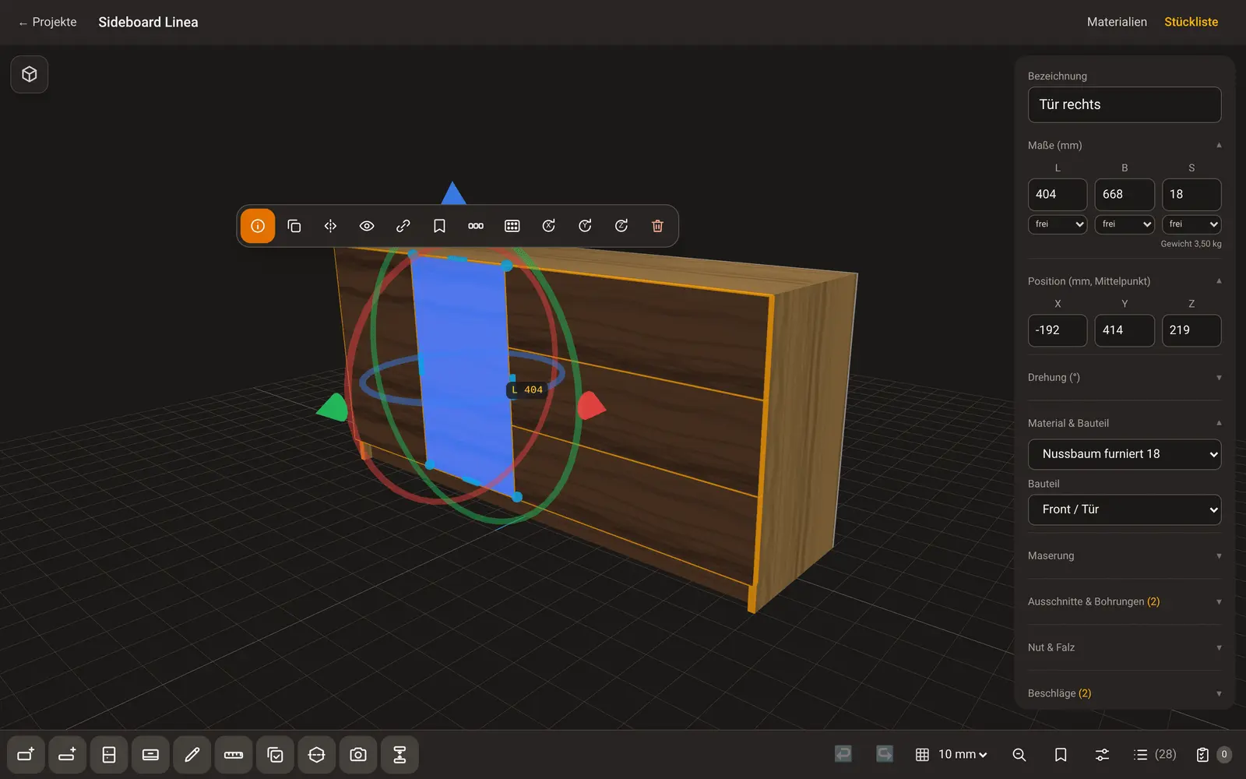Click the linear array (three squares) icon
Image resolution: width=1246 pixels, height=779 pixels.
pos(476,226)
